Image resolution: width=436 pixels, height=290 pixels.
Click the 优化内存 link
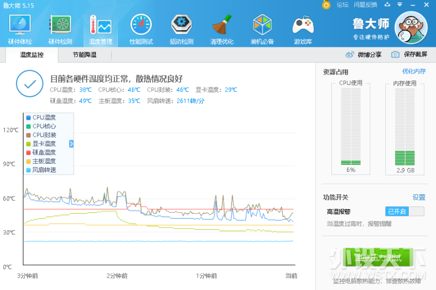(414, 71)
